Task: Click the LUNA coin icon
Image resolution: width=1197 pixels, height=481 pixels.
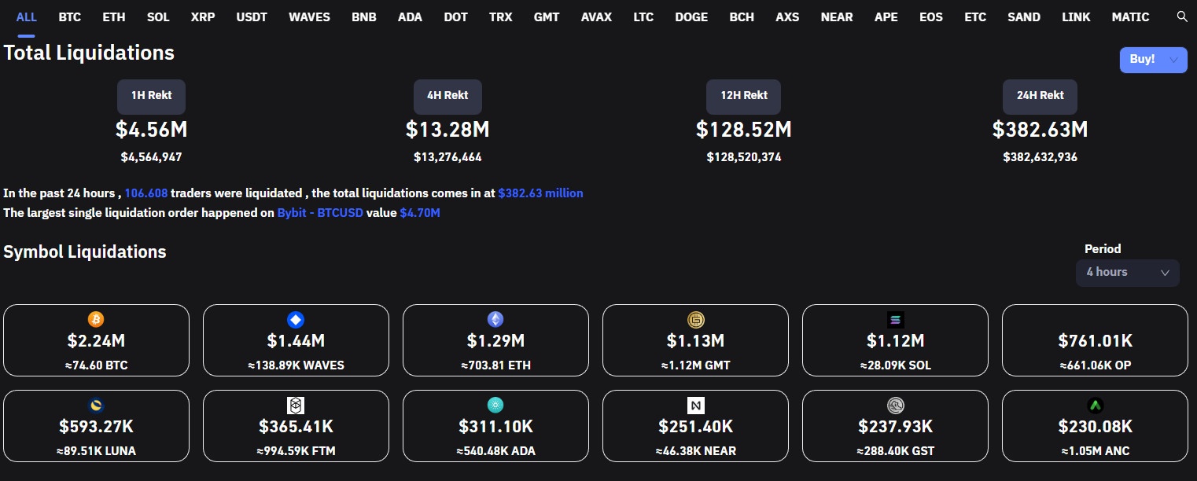Action: 96,406
